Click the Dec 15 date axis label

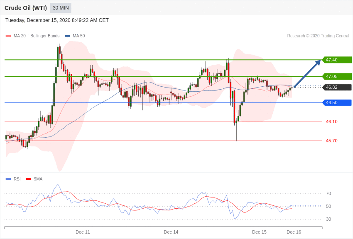pyautogui.click(x=259, y=232)
